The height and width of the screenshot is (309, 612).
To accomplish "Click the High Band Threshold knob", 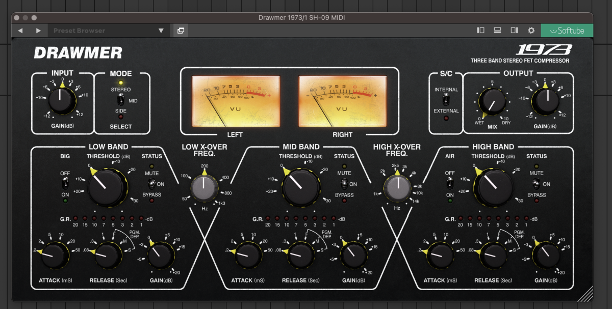I will click(492, 187).
